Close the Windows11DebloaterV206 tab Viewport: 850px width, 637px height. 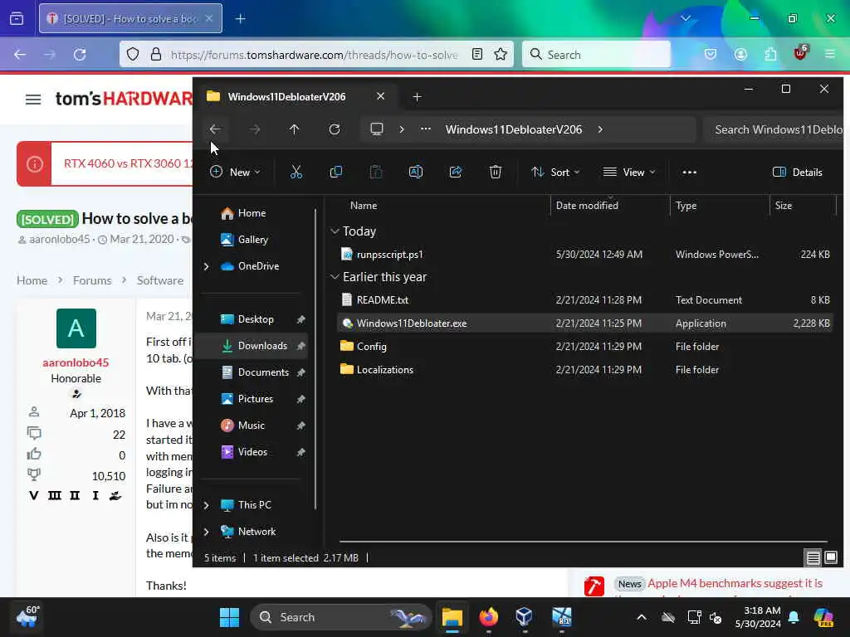(x=380, y=96)
